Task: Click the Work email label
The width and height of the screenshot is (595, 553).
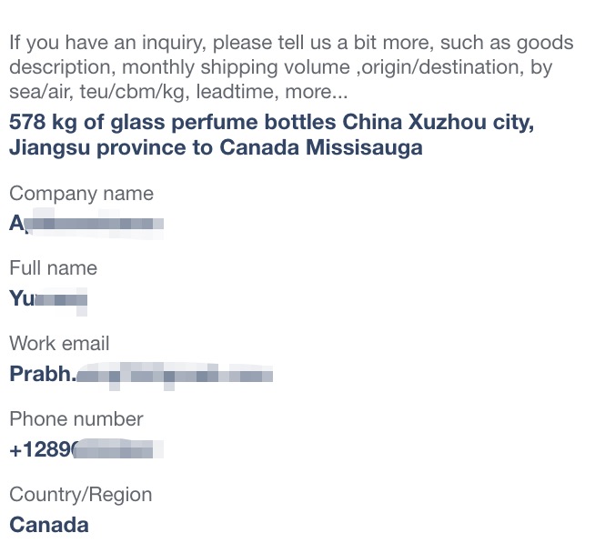Action: click(59, 344)
